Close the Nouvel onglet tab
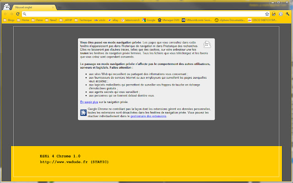The height and width of the screenshot is (183, 293). tap(53, 7)
